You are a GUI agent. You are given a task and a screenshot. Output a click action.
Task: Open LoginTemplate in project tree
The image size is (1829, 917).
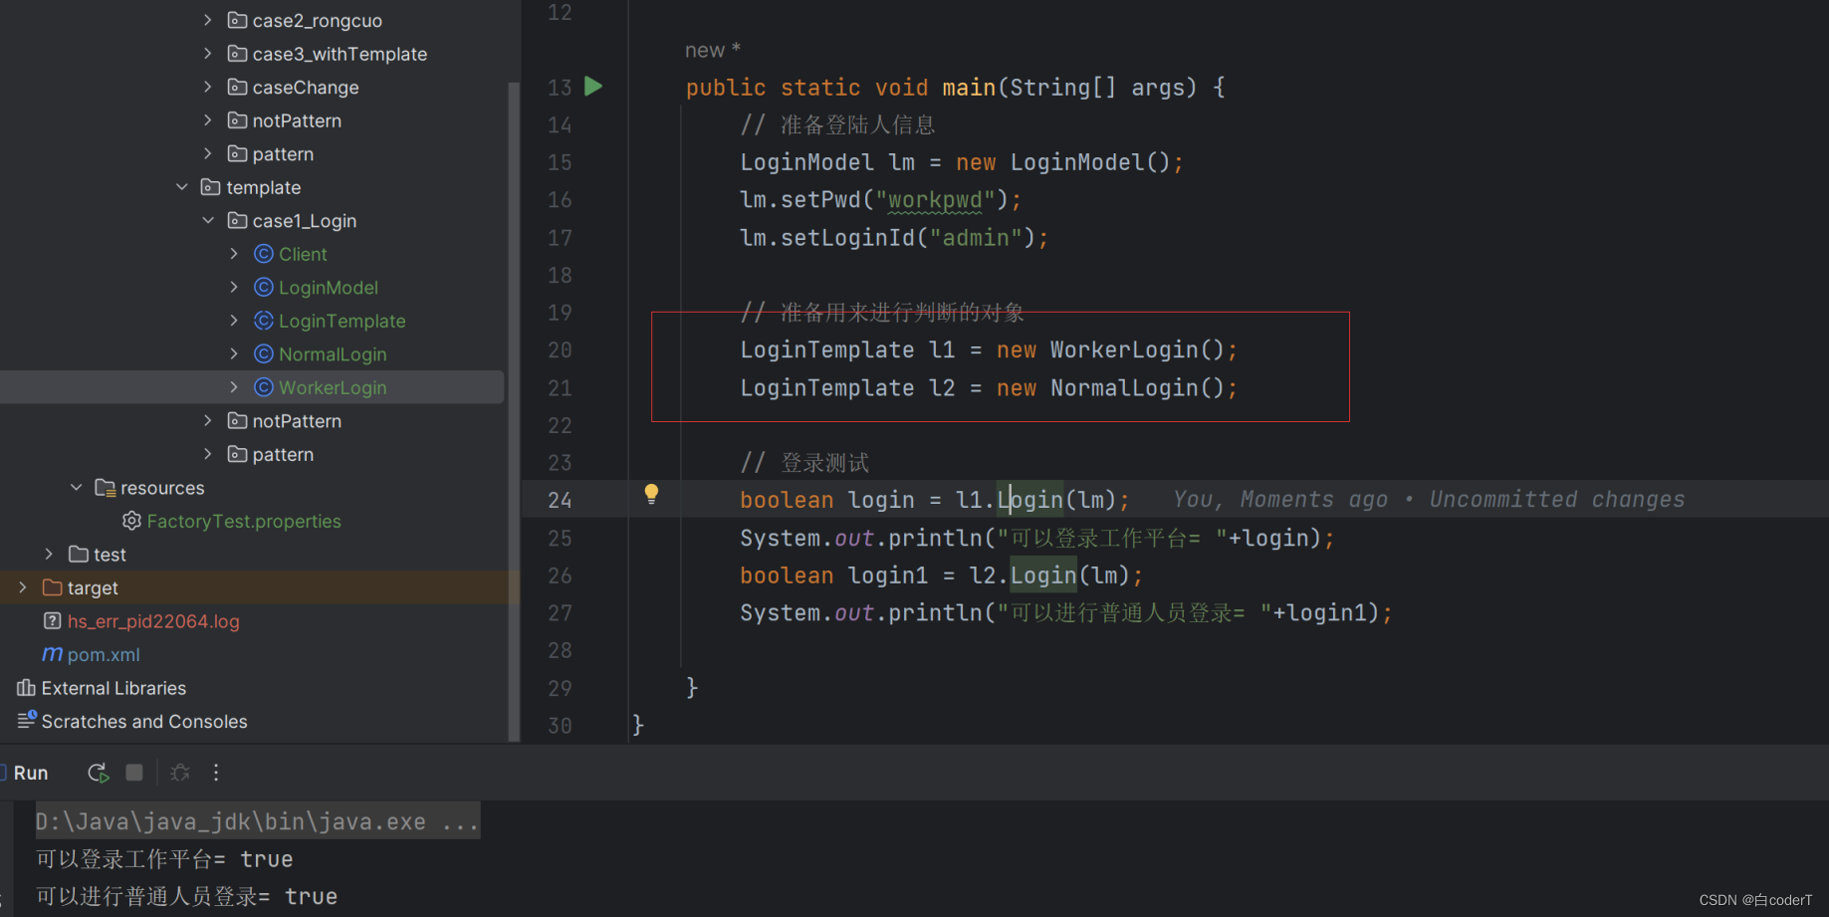pyautogui.click(x=342, y=321)
